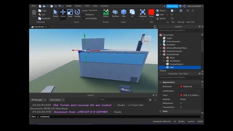233x131 pixels.
Task: Open the Material picker icon
Action: pyautogui.click(x=143, y=12)
